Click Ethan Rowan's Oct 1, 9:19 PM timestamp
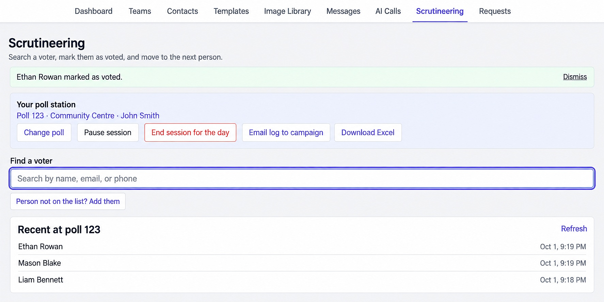604x302 pixels. click(563, 247)
